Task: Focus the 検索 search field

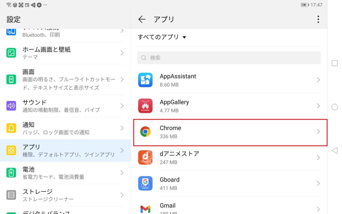Action: [229, 58]
